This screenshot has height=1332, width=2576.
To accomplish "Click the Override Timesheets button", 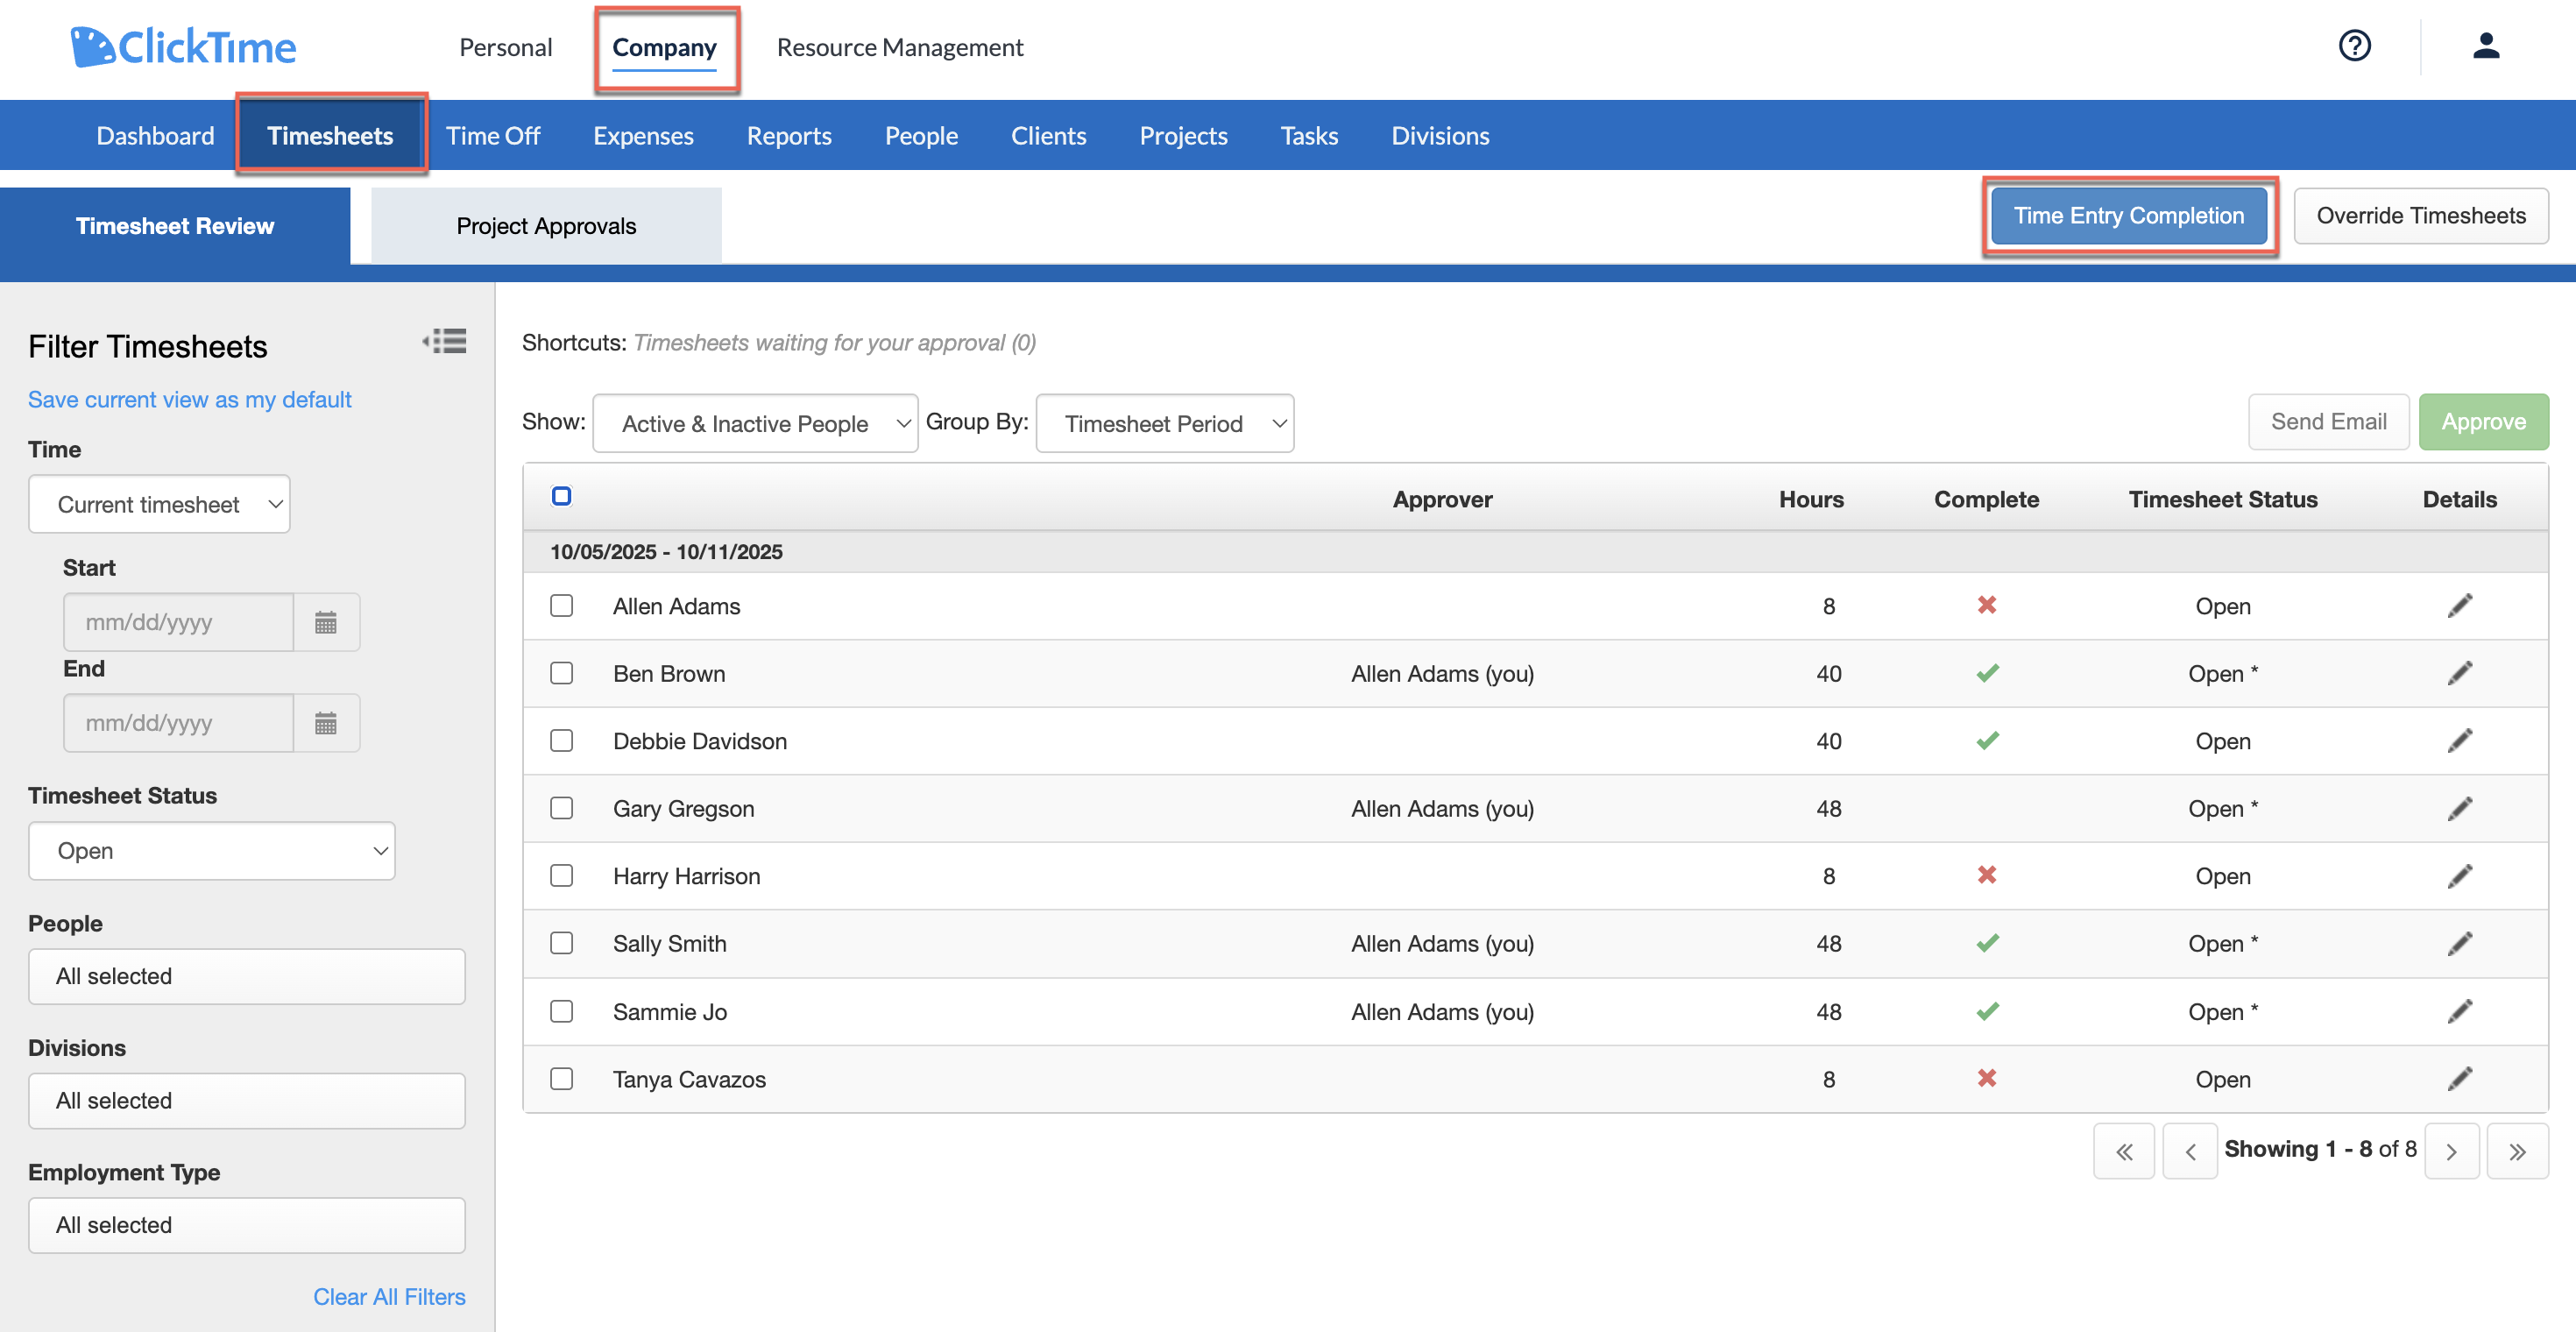I will point(2421,215).
